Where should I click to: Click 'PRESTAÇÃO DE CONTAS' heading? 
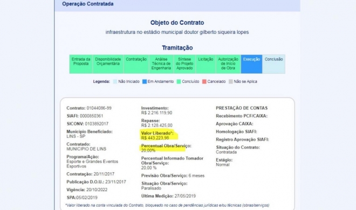pyautogui.click(x=242, y=108)
